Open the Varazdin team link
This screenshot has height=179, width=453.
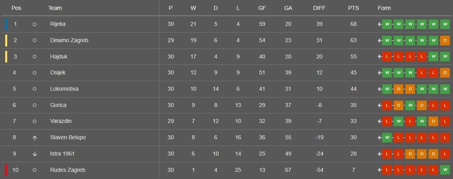tap(61, 121)
